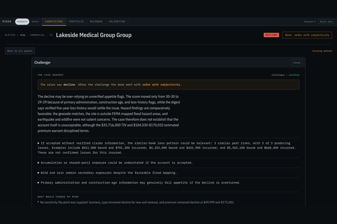Go to the Validation tab
Viewport: 337px width, 224px height.
click(117, 22)
